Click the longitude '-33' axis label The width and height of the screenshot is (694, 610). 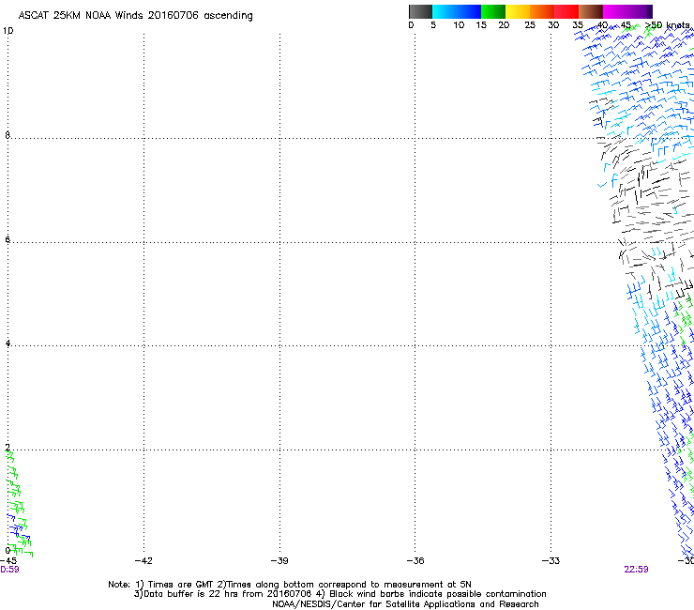point(551,561)
